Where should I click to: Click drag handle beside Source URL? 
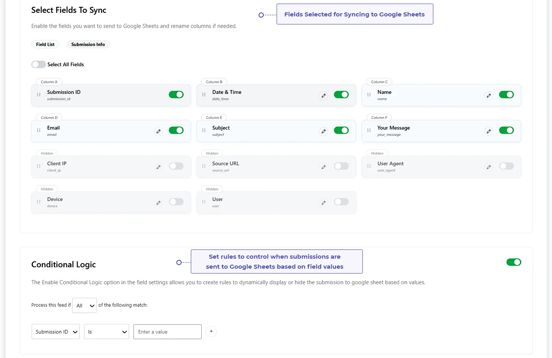pos(204,166)
